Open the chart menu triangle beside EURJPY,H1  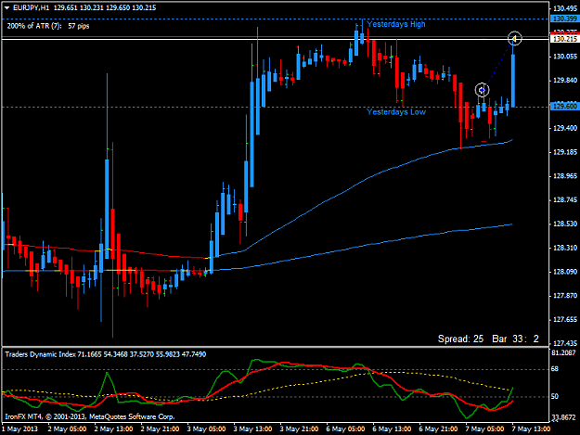(x=6, y=7)
